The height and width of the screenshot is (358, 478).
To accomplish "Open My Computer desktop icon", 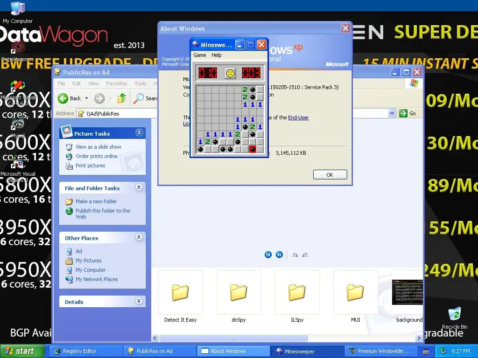I will (x=18, y=12).
